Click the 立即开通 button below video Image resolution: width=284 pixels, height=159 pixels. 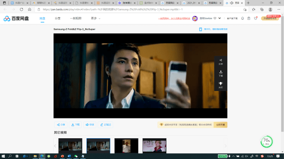[221, 125]
